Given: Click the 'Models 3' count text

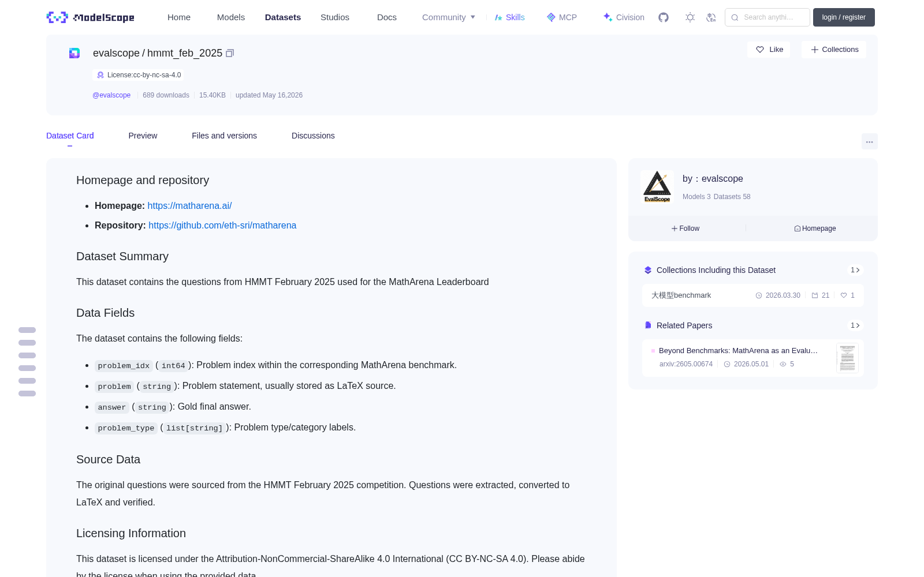Looking at the screenshot, I should 696,197.
